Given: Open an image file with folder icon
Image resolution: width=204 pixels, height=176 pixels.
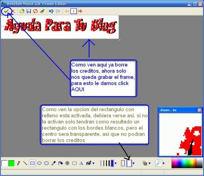Looking at the screenshot, I should [x=22, y=11].
